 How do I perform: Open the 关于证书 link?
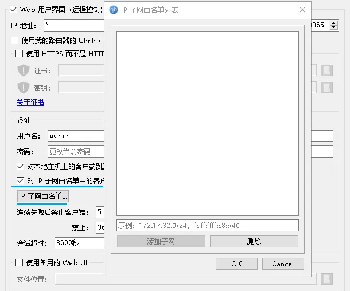point(30,103)
